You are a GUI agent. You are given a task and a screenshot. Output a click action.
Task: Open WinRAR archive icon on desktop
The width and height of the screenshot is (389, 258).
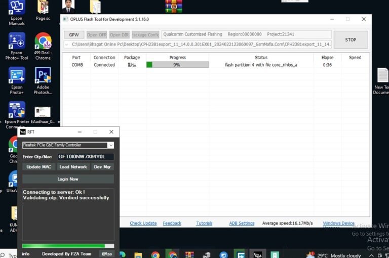pyautogui.click(x=174, y=6)
